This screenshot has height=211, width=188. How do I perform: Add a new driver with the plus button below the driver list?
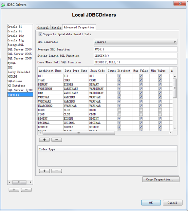(x=14, y=190)
